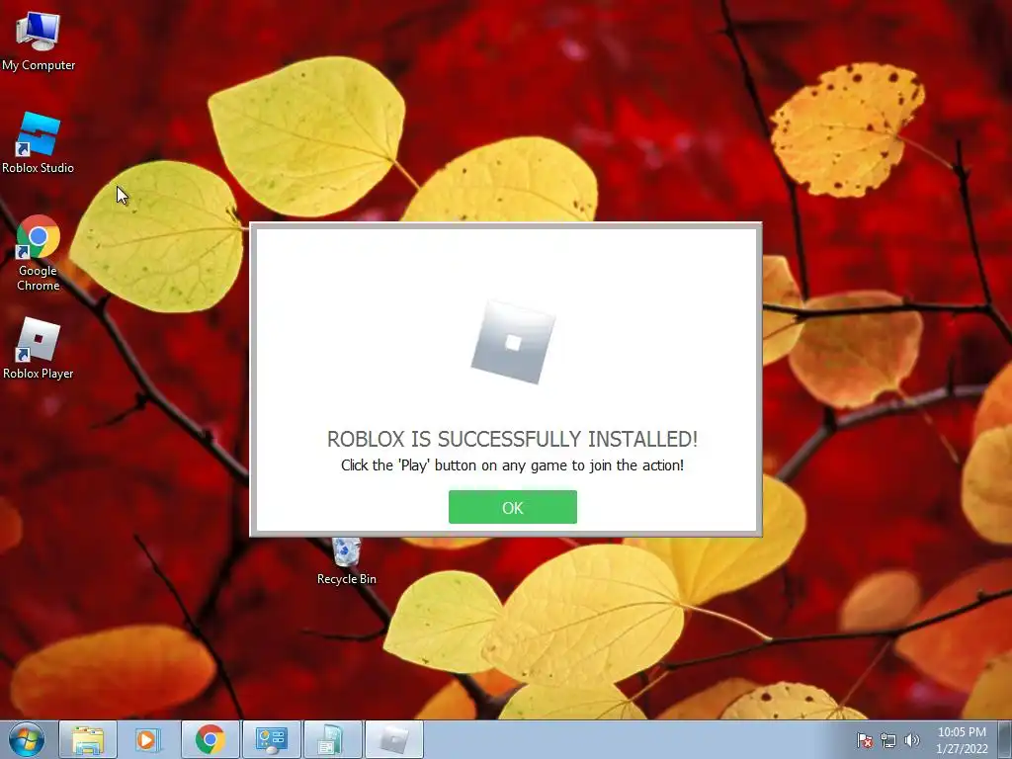Open the taskbar item beside the Roblox button
This screenshot has height=759, width=1012.
click(333, 739)
